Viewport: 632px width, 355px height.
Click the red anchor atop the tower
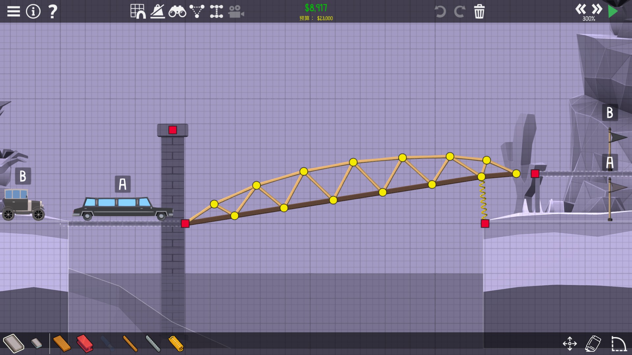point(172,130)
